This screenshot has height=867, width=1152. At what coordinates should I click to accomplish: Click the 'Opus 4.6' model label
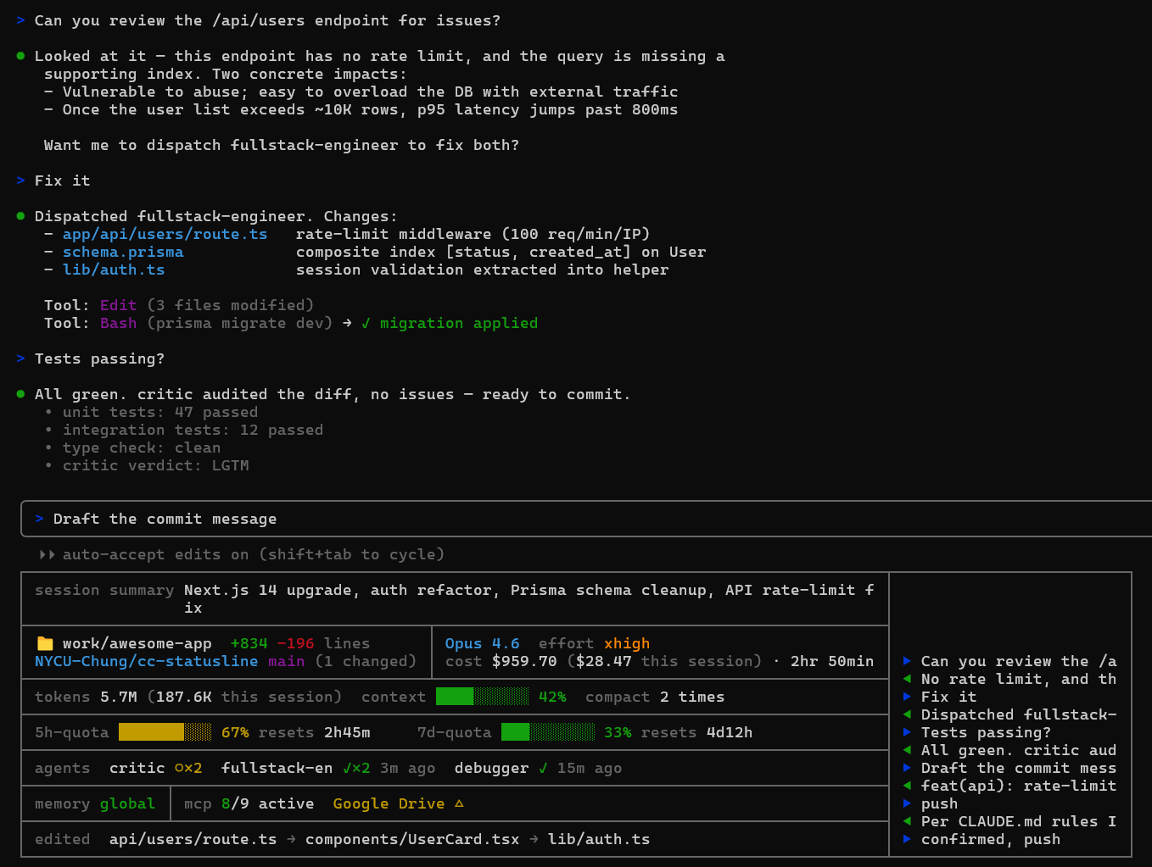point(482,643)
